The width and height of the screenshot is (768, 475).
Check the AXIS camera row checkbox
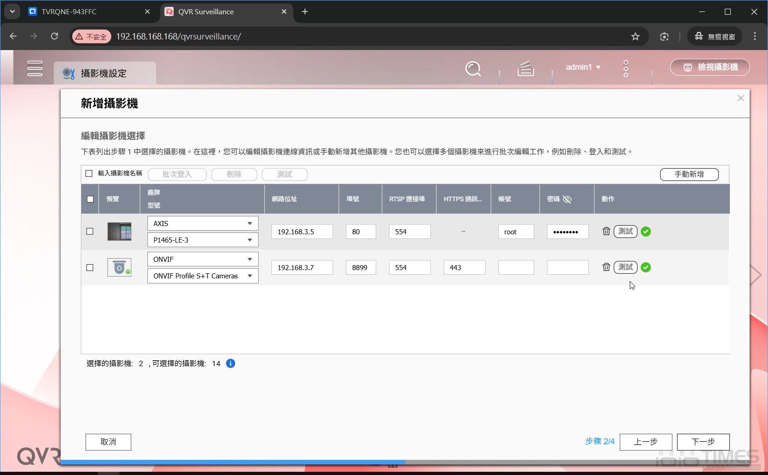[90, 232]
